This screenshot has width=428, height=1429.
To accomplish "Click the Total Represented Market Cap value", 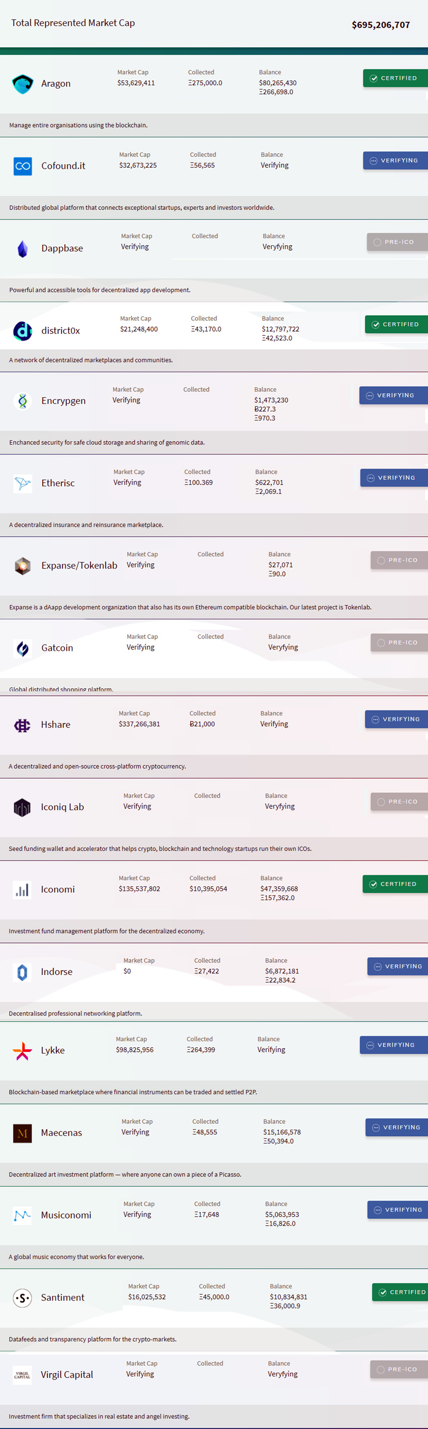I will coord(380,25).
